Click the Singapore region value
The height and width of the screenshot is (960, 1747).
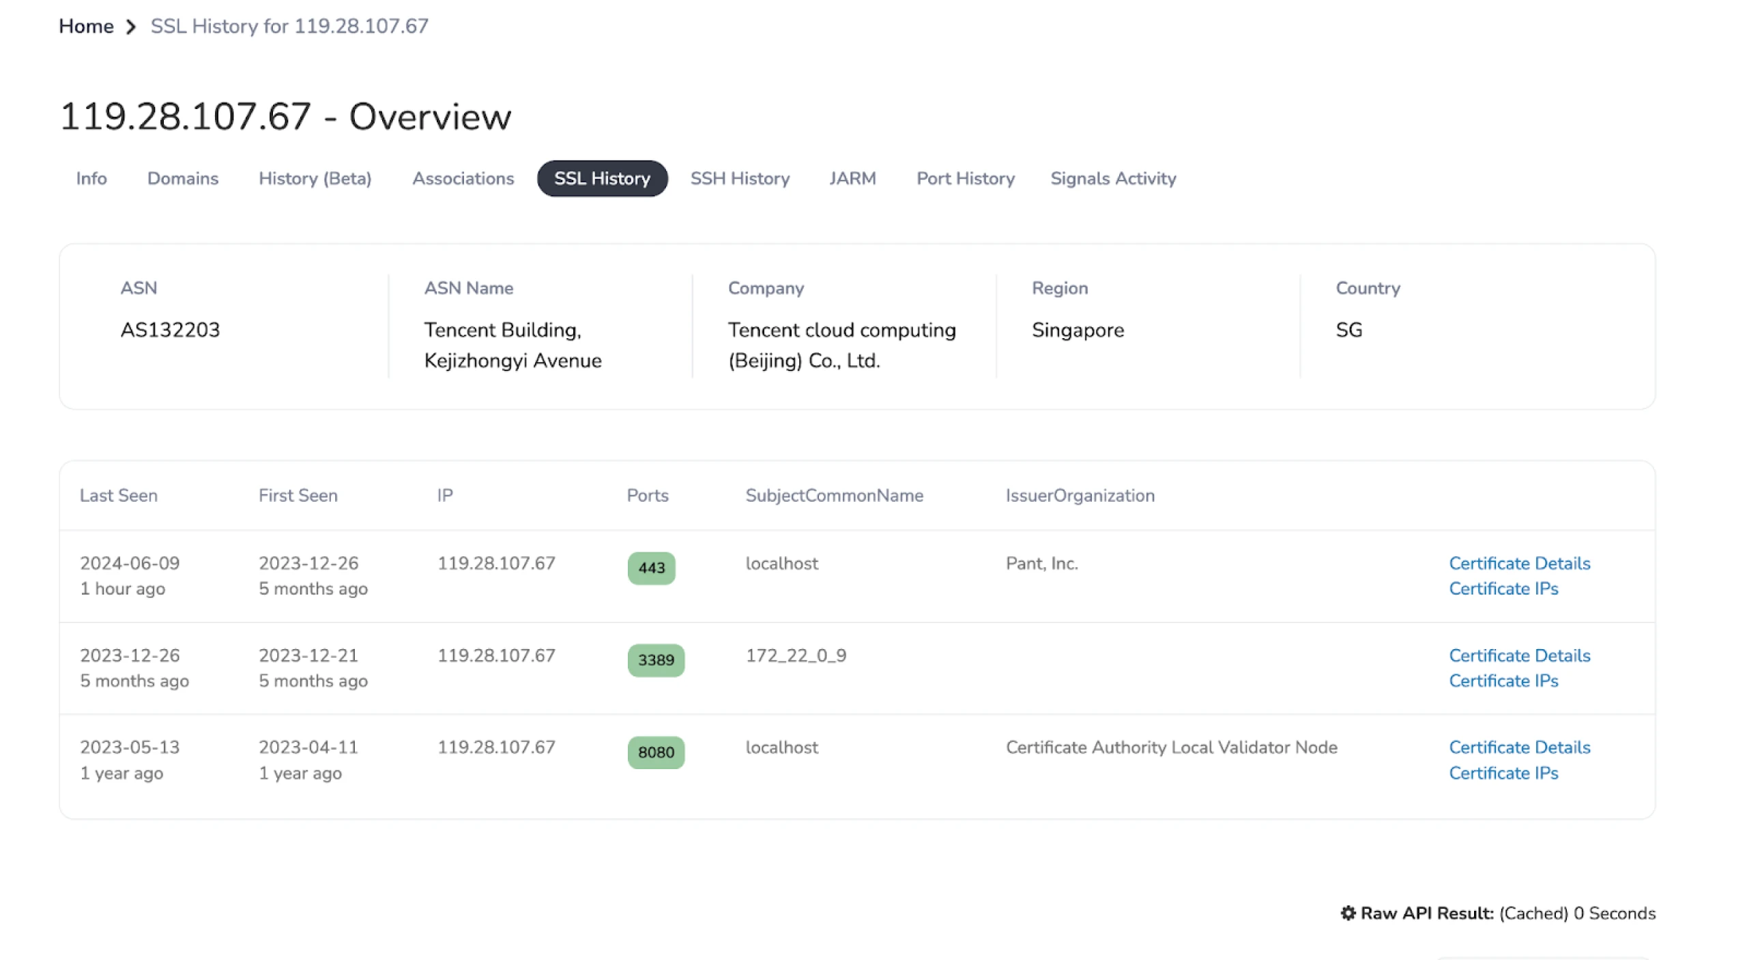[1078, 330]
